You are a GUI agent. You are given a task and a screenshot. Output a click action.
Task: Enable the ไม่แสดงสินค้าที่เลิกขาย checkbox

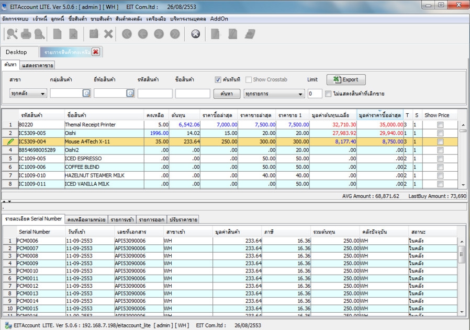click(328, 94)
